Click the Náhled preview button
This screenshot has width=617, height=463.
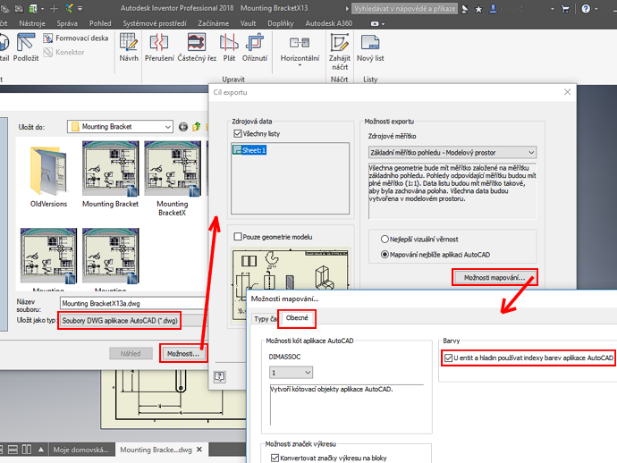point(131,354)
